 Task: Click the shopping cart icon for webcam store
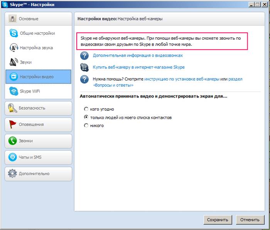[x=84, y=67]
